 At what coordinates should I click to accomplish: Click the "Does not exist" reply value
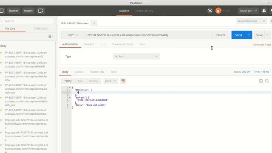[96, 105]
